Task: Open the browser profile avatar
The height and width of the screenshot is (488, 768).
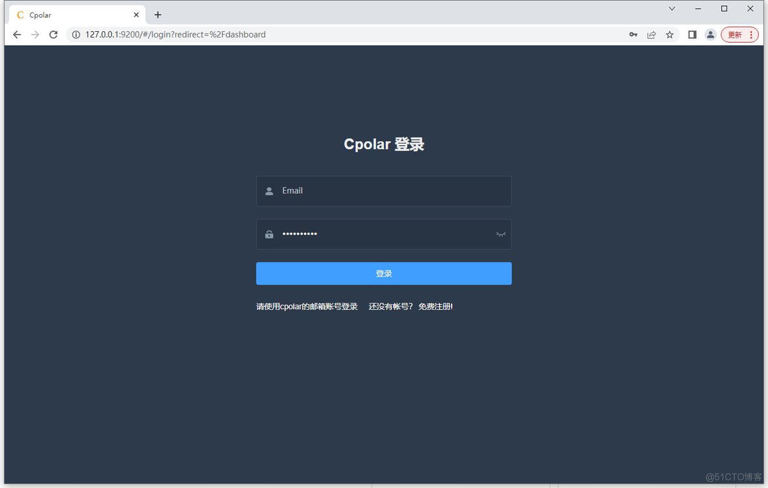Action: 710,35
